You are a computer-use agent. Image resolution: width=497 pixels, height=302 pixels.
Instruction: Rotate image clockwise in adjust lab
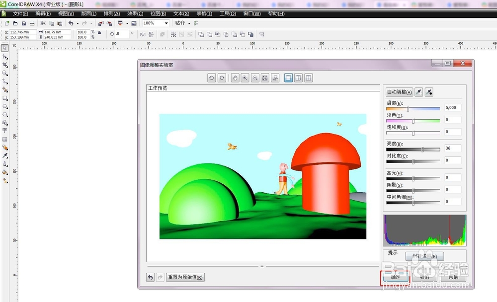222,77
